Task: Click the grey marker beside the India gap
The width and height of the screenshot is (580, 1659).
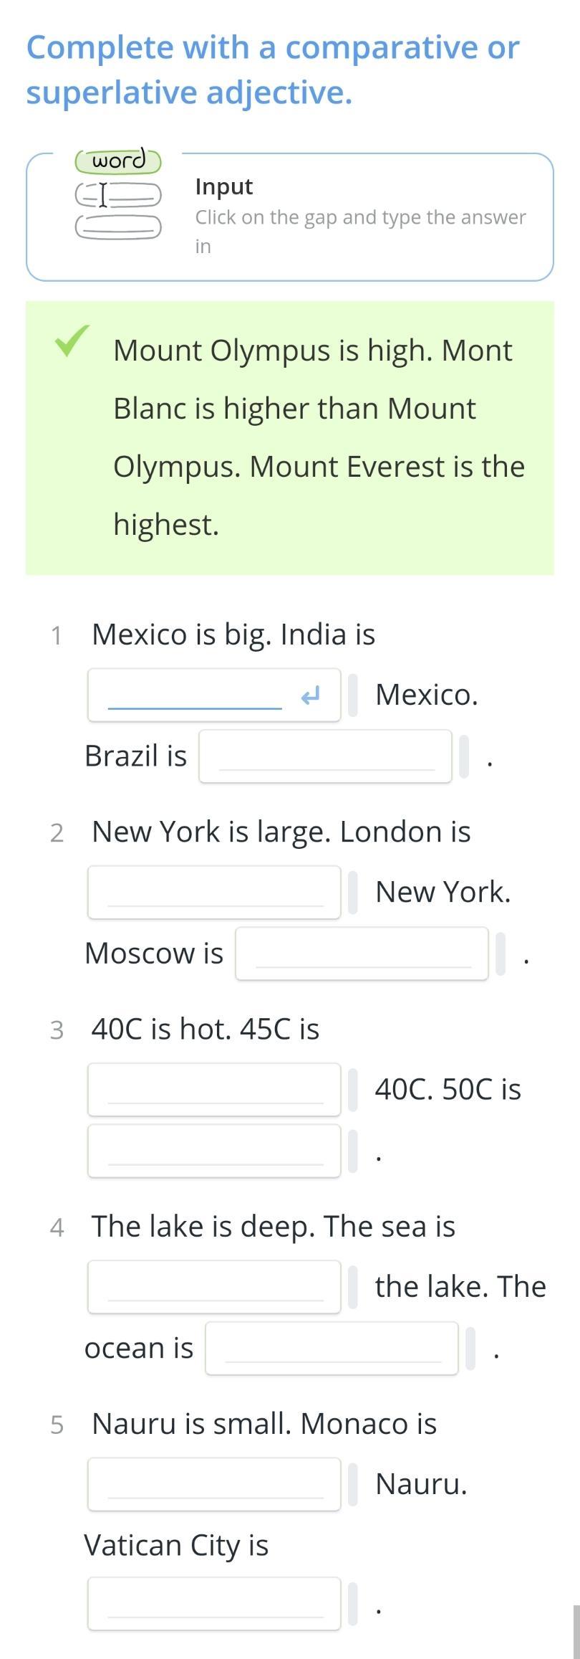Action: (x=353, y=695)
